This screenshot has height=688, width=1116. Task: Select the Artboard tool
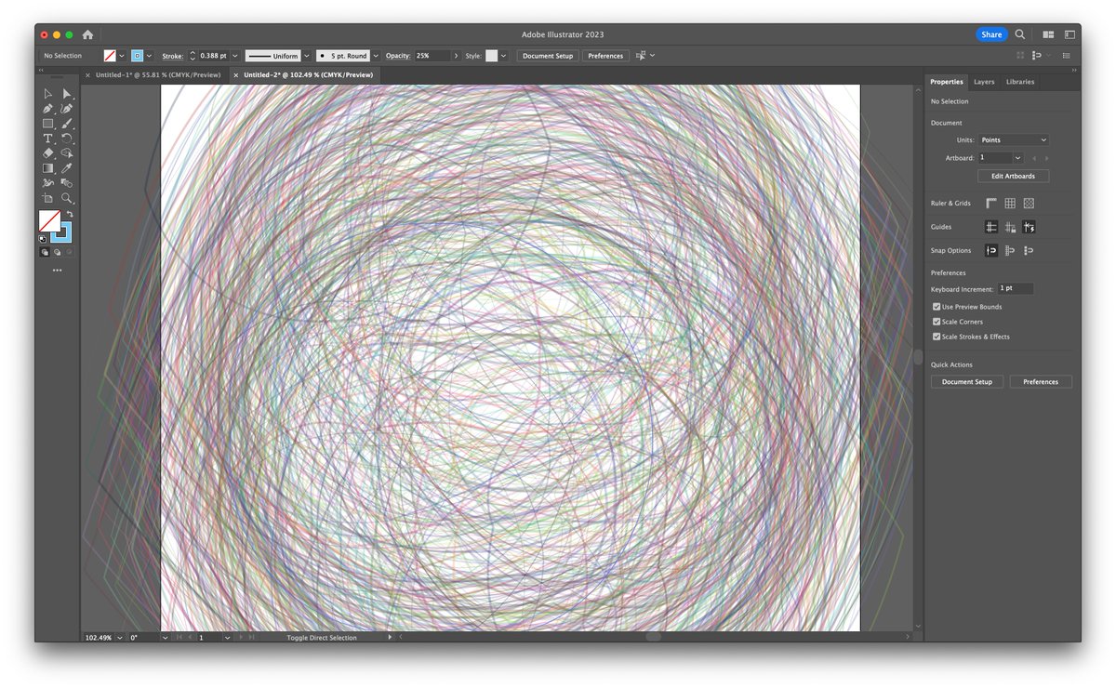[x=47, y=198]
